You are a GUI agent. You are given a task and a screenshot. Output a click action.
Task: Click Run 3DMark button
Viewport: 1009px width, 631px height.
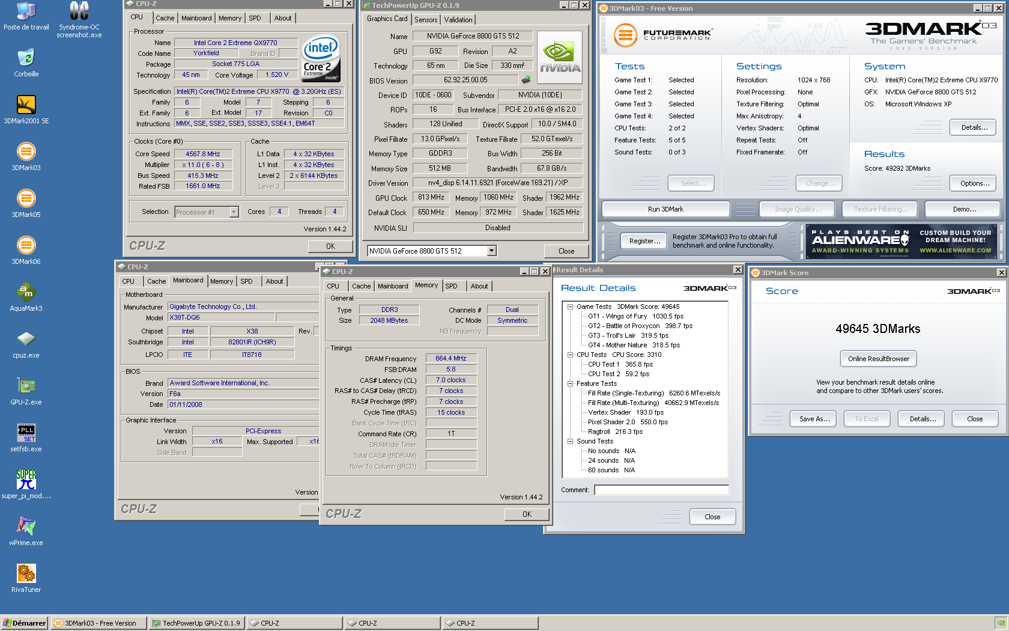tap(665, 209)
